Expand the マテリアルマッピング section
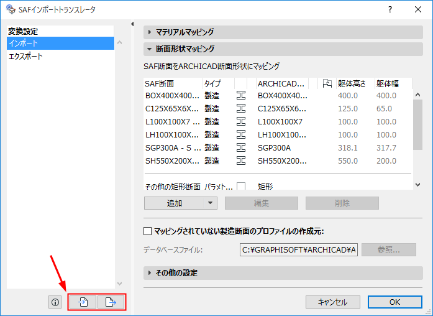Screen dimensions: 433x316 [283, 32]
